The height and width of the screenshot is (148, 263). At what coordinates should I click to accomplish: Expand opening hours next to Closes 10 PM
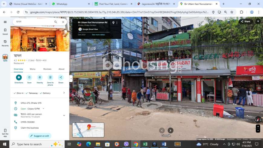[x=44, y=109]
